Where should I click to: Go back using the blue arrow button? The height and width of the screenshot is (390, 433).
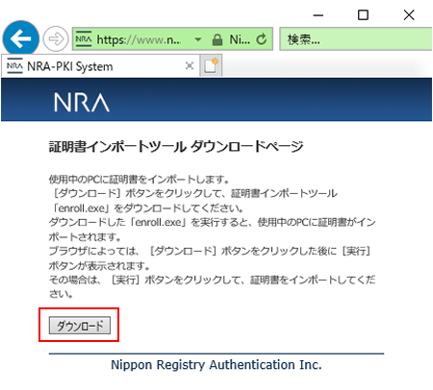pos(21,38)
